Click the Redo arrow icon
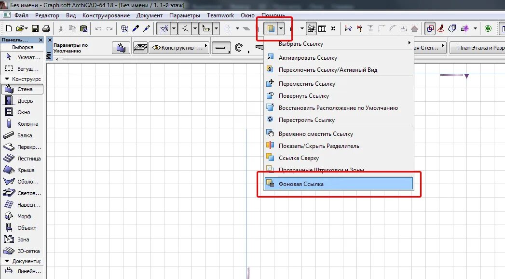Screen dimensions: 505x279 [109, 28]
